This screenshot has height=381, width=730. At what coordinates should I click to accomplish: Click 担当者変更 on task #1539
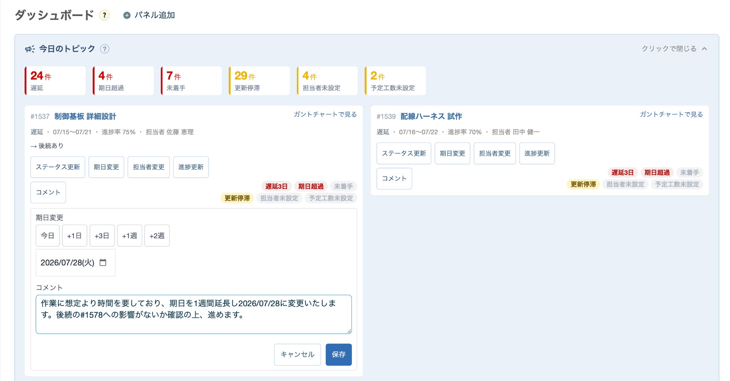(x=495, y=153)
